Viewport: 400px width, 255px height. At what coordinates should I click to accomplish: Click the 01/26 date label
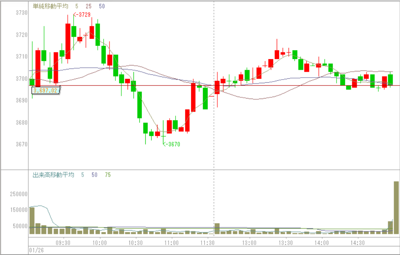click(36, 250)
